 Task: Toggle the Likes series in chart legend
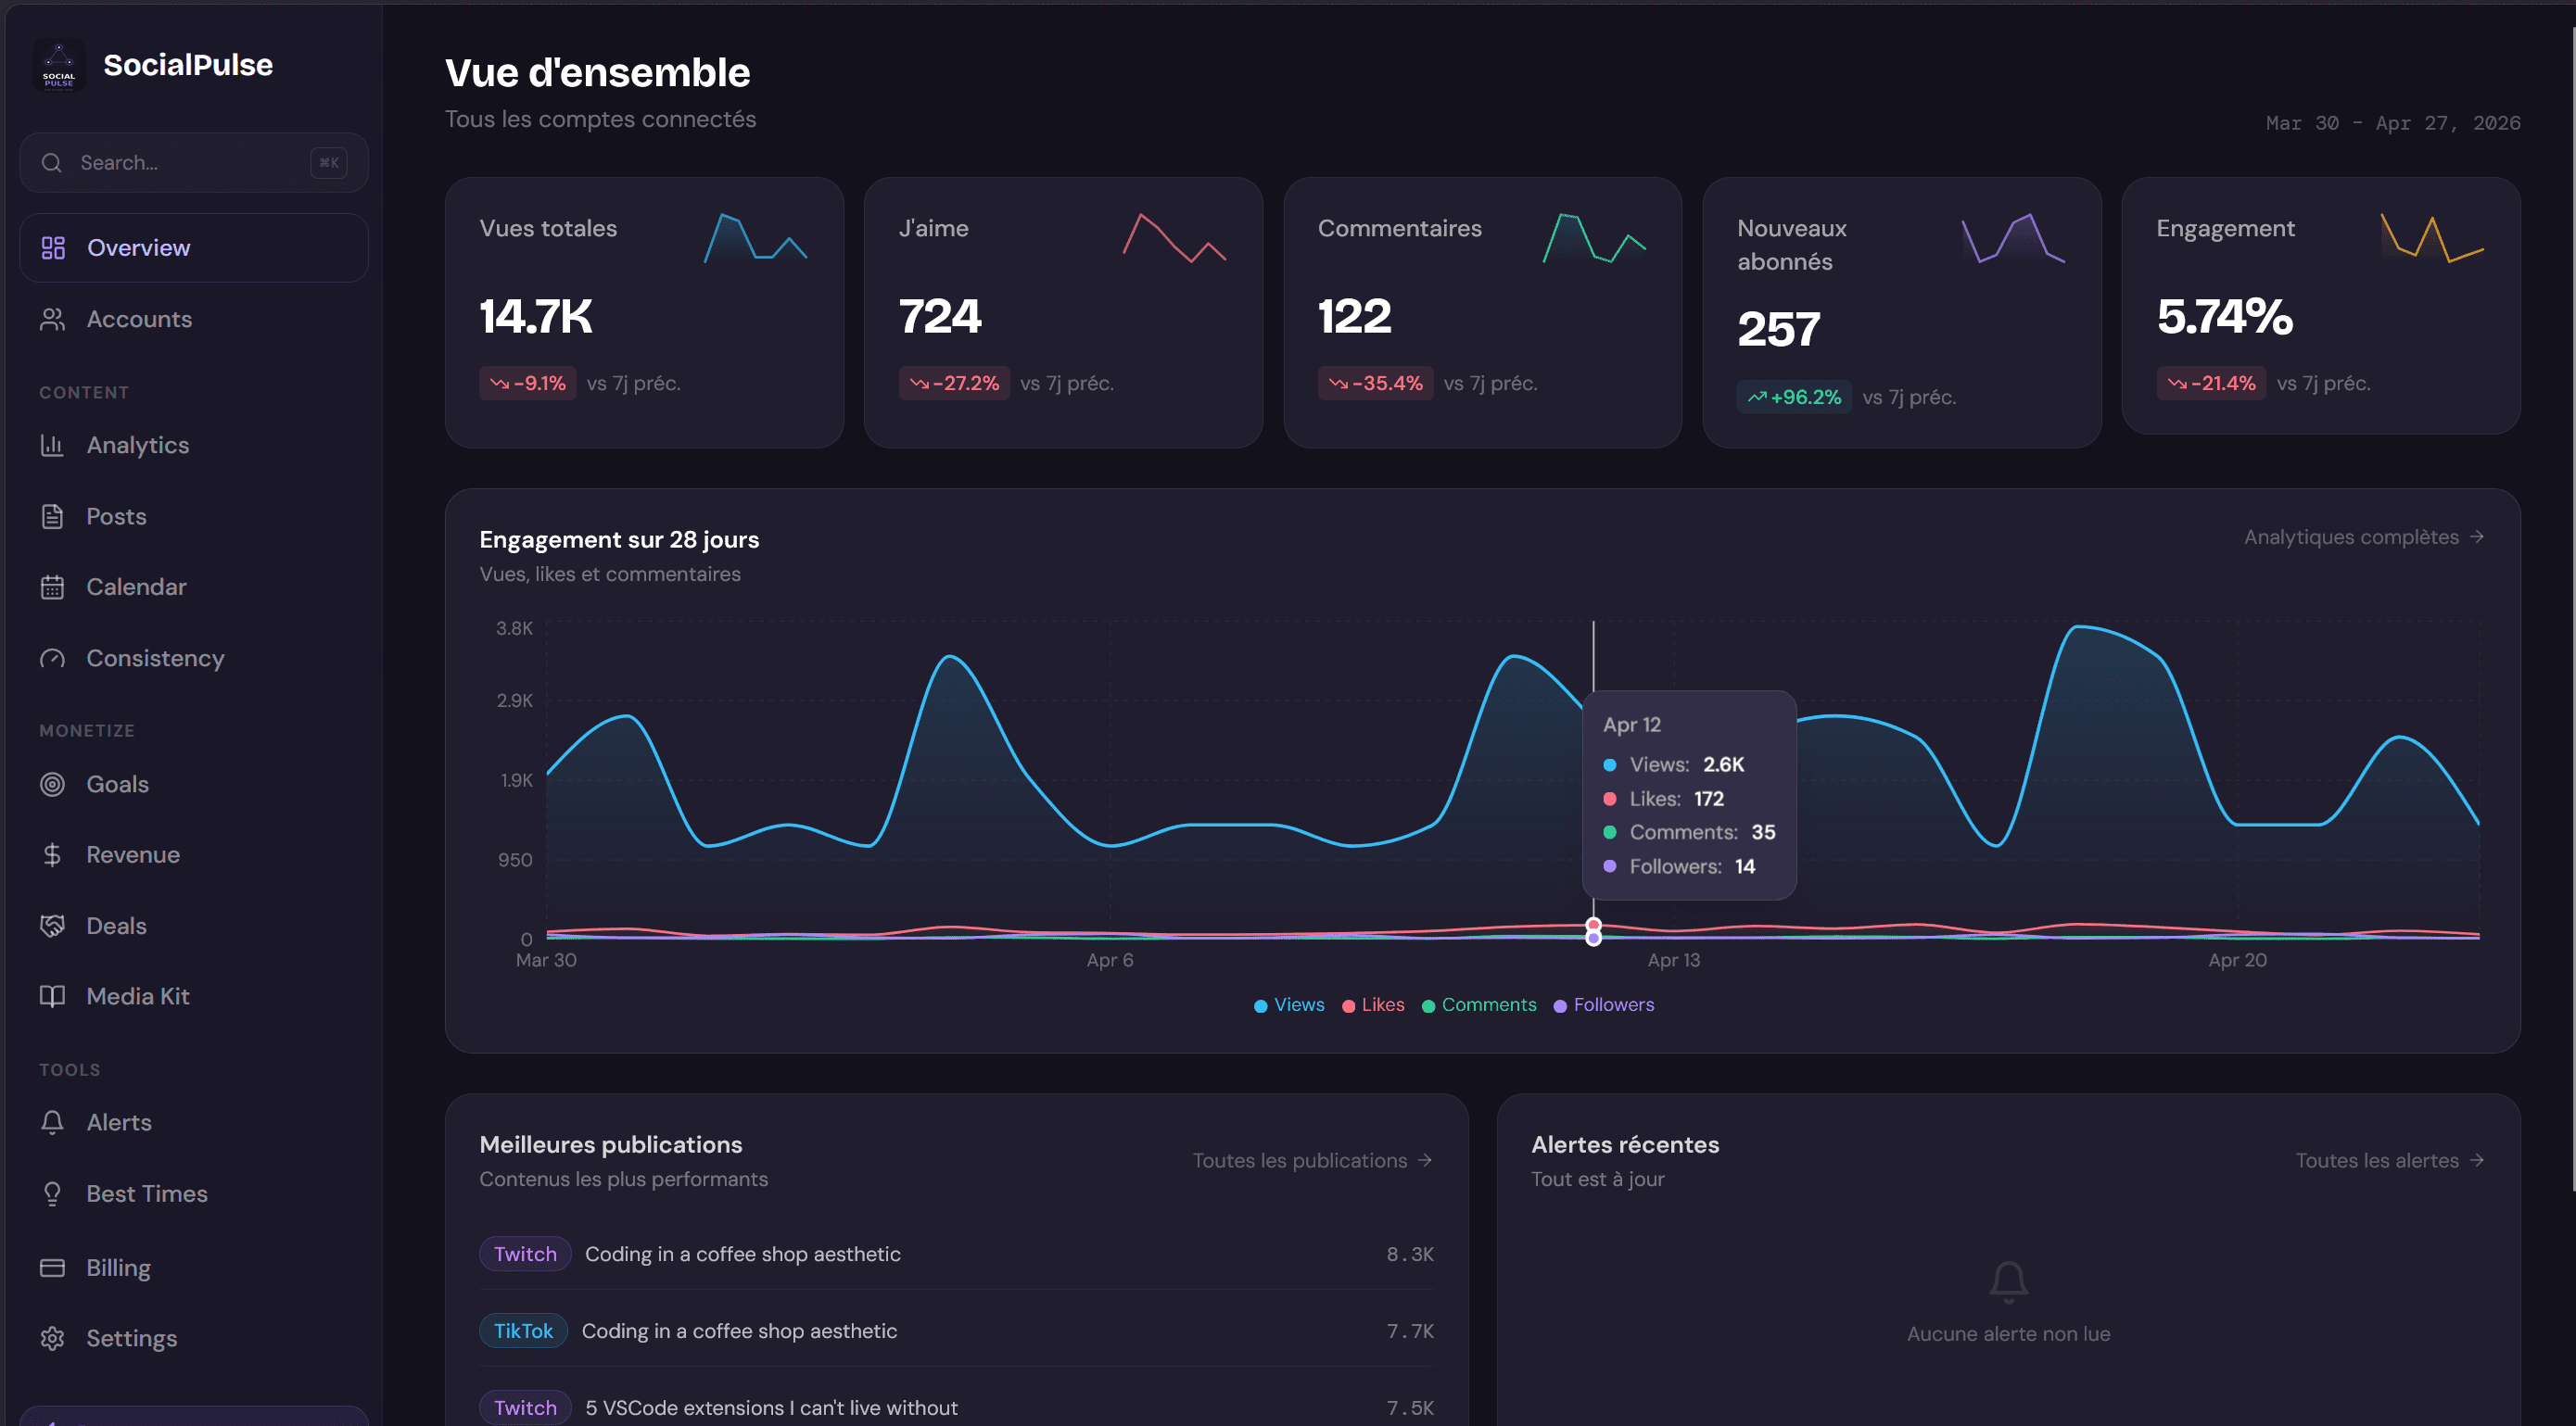pos(1373,1005)
